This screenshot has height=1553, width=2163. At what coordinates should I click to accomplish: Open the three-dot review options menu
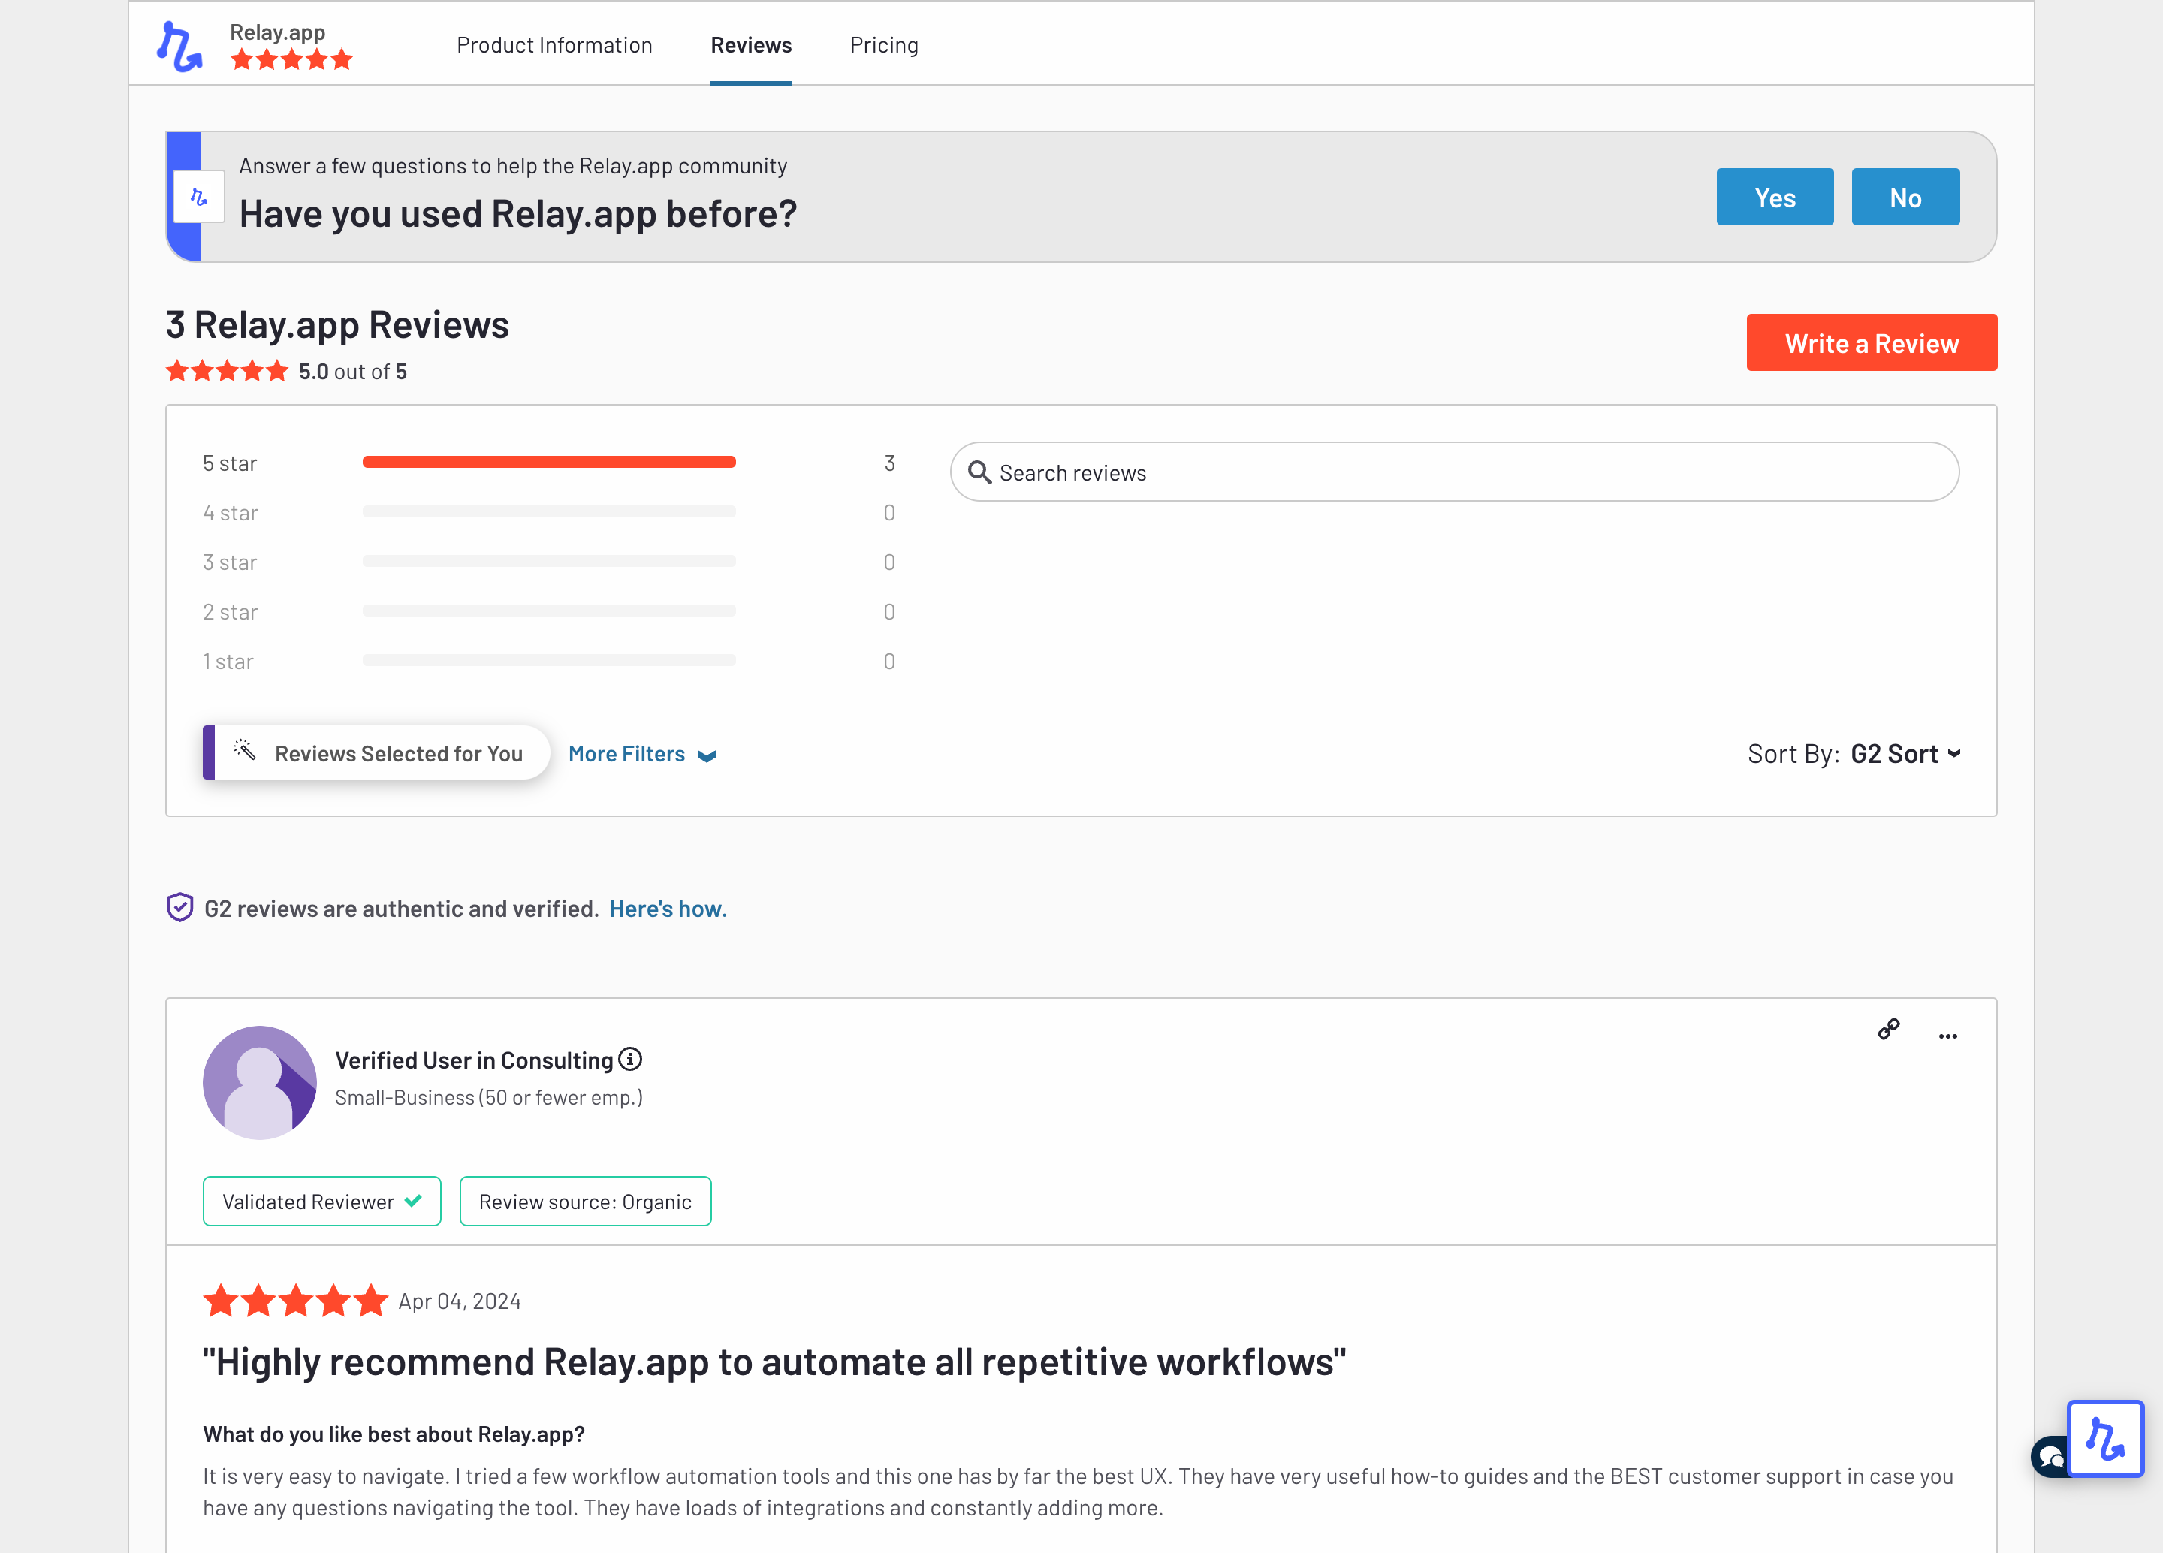[1947, 1036]
